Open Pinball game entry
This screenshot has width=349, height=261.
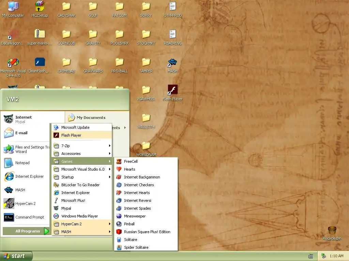146,224
